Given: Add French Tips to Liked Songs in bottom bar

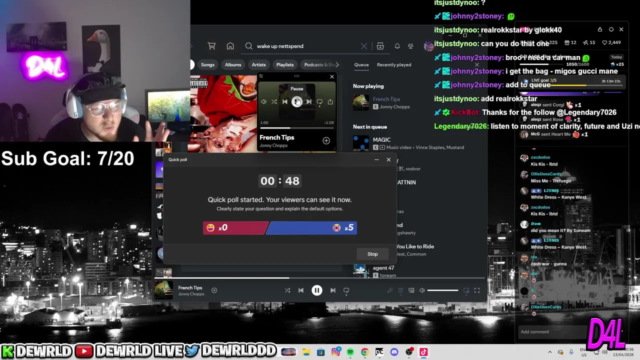Looking at the screenshot, I should pos(214,290).
